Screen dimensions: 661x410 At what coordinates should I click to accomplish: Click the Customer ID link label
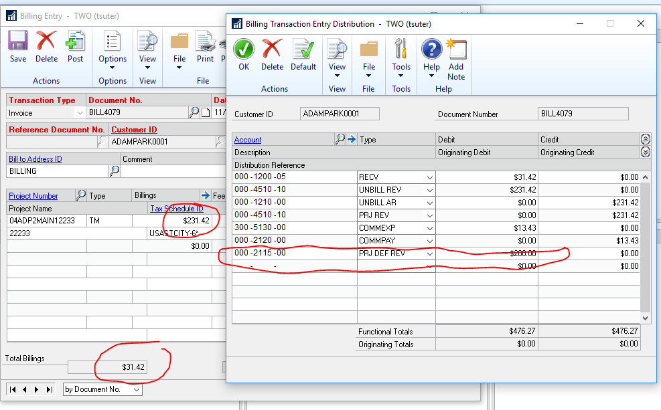pos(134,130)
